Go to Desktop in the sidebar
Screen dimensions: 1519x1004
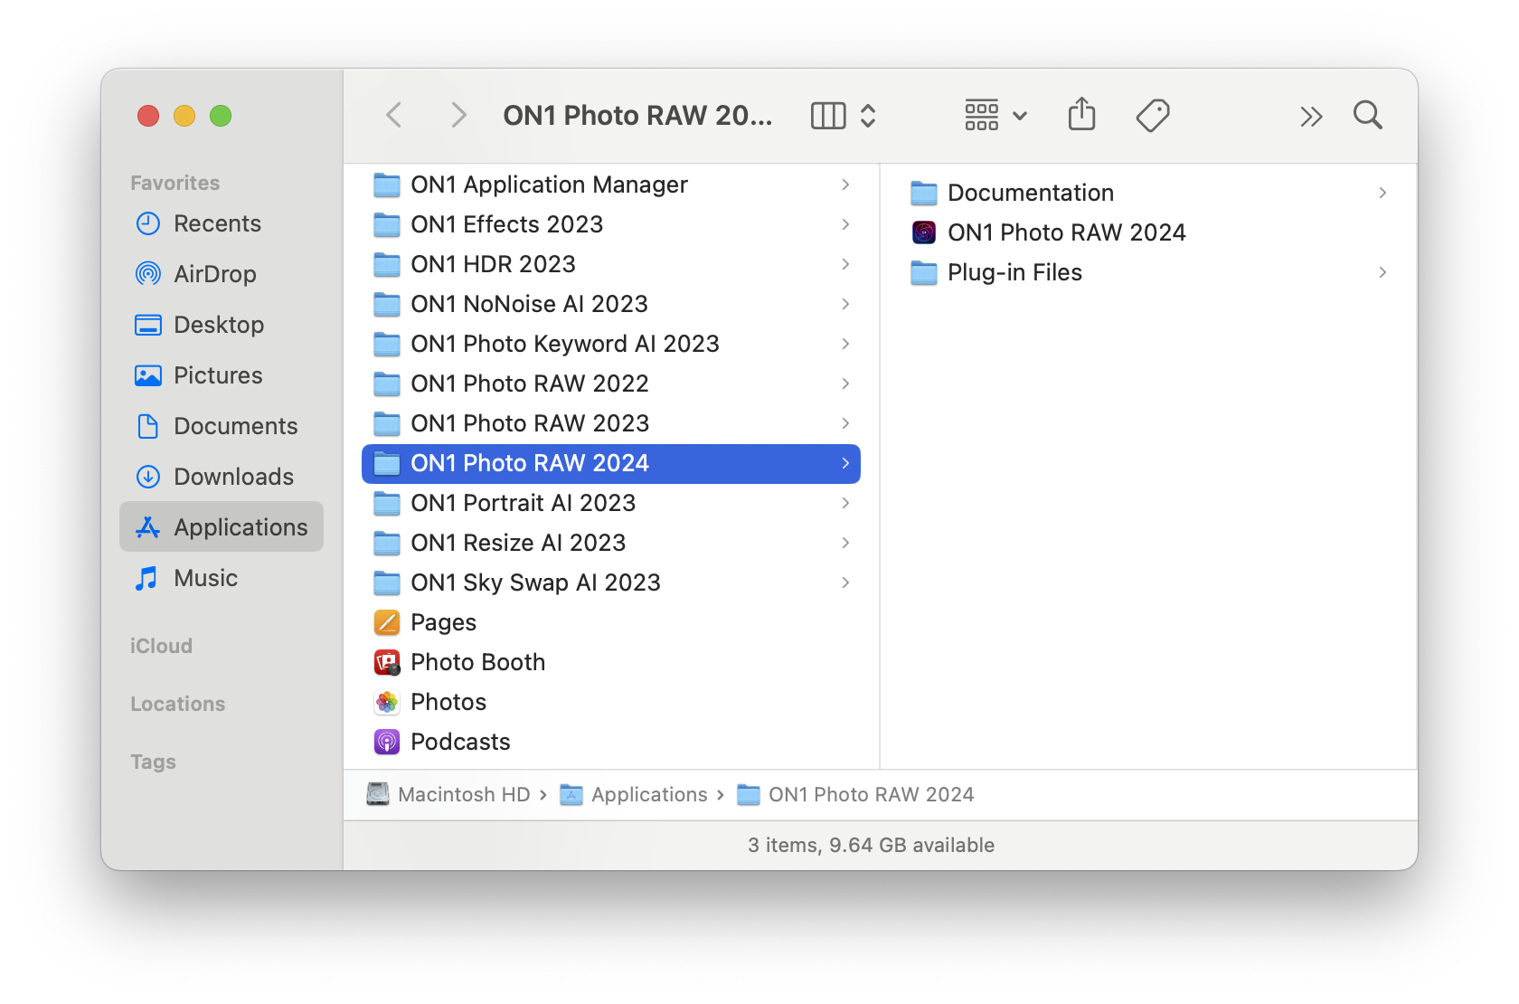tap(222, 325)
